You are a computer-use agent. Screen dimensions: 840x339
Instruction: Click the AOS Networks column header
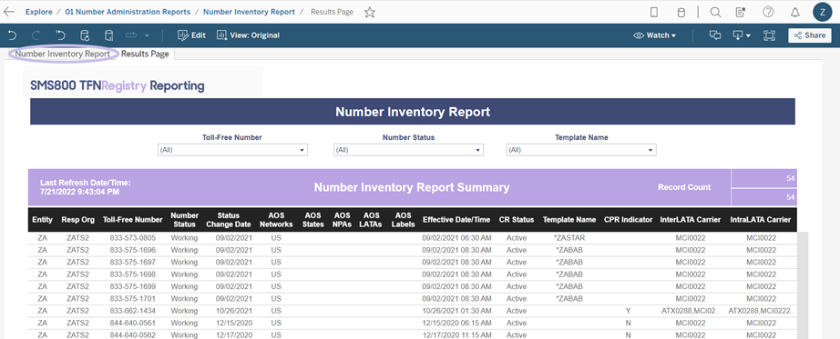point(276,220)
